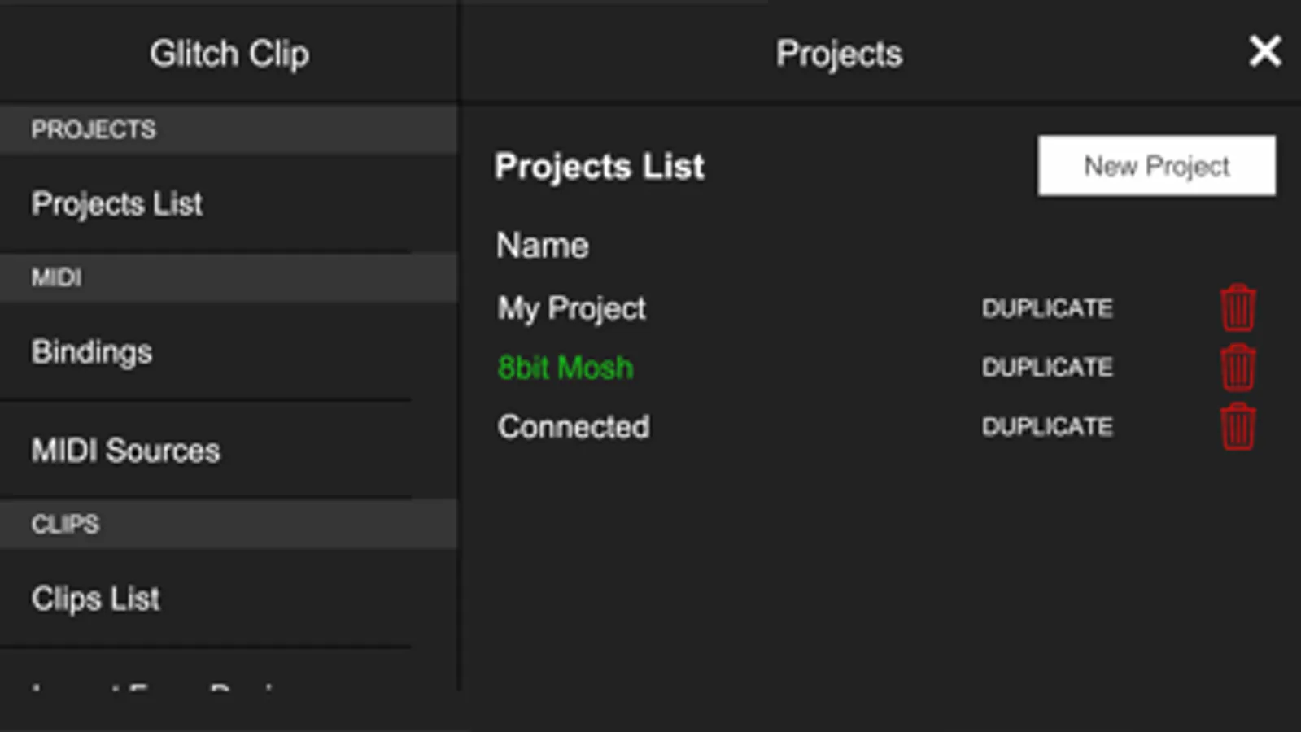Select the green 8bit Mosh project name
The width and height of the screenshot is (1301, 732).
[565, 368]
